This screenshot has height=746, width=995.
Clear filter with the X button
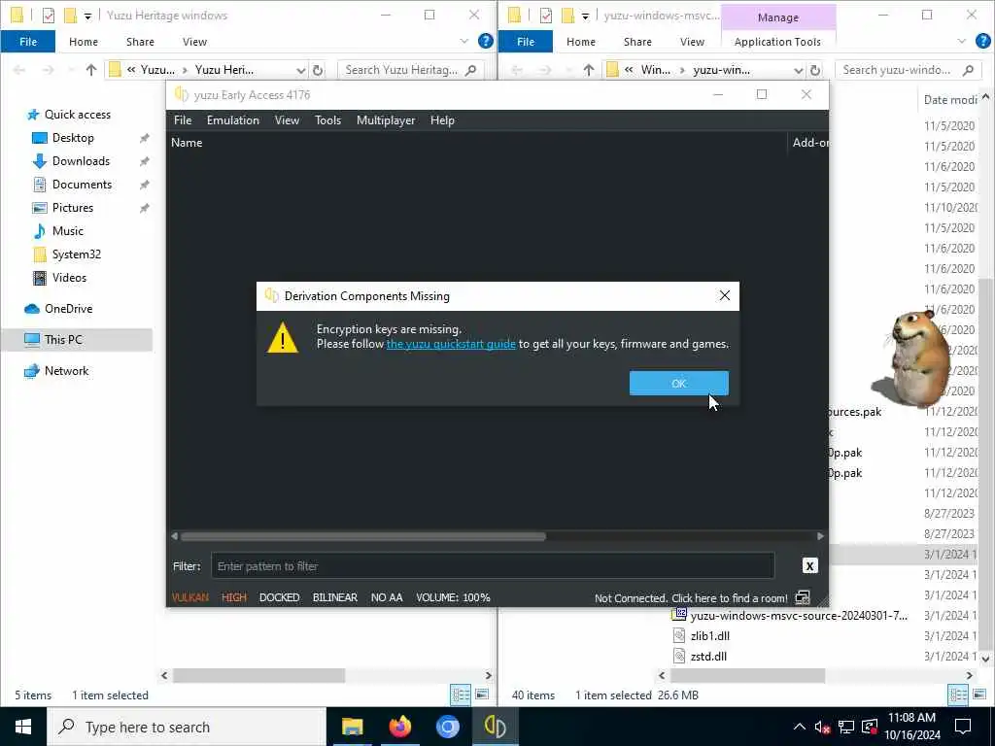[809, 566]
